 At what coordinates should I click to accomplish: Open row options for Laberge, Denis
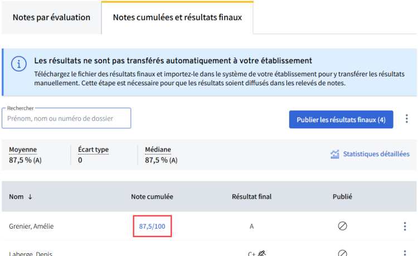click(x=405, y=253)
